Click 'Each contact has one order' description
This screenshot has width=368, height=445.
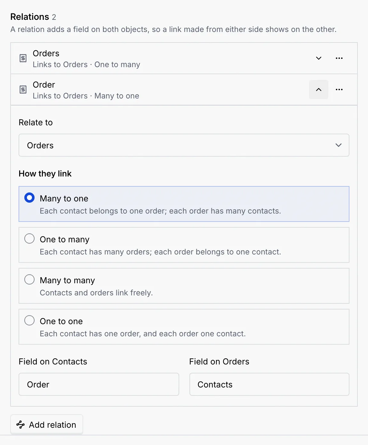coord(143,334)
